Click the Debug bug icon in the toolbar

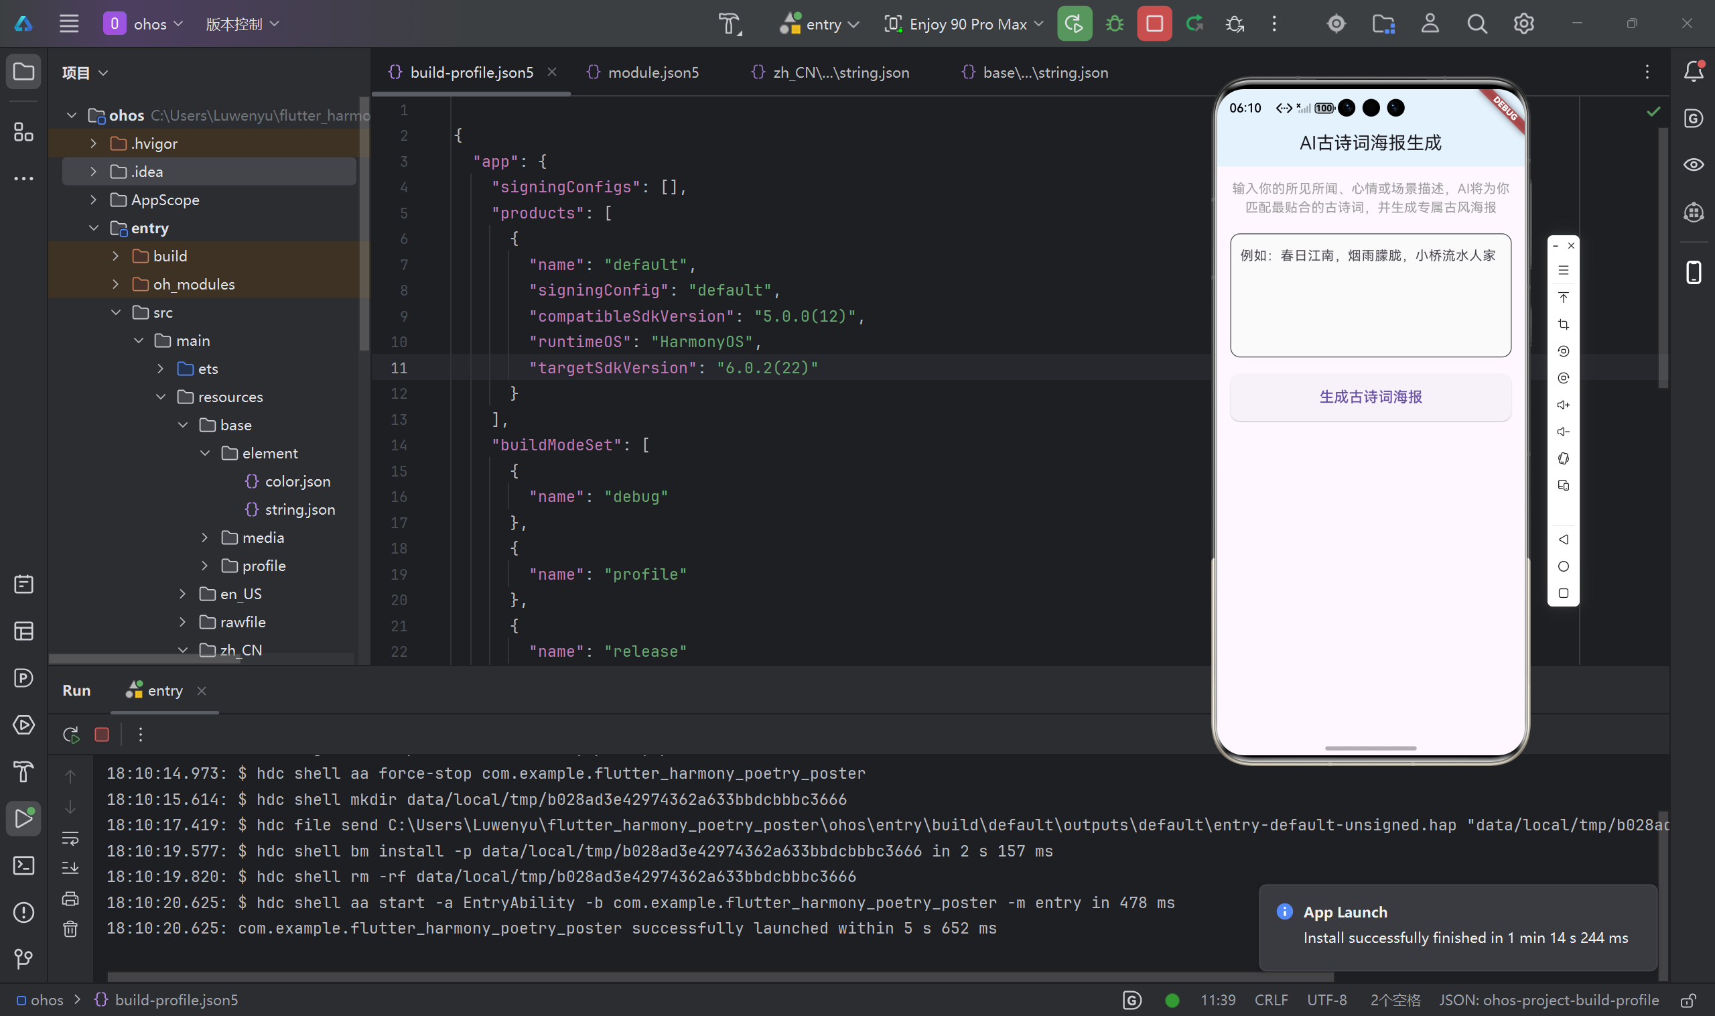point(1114,24)
